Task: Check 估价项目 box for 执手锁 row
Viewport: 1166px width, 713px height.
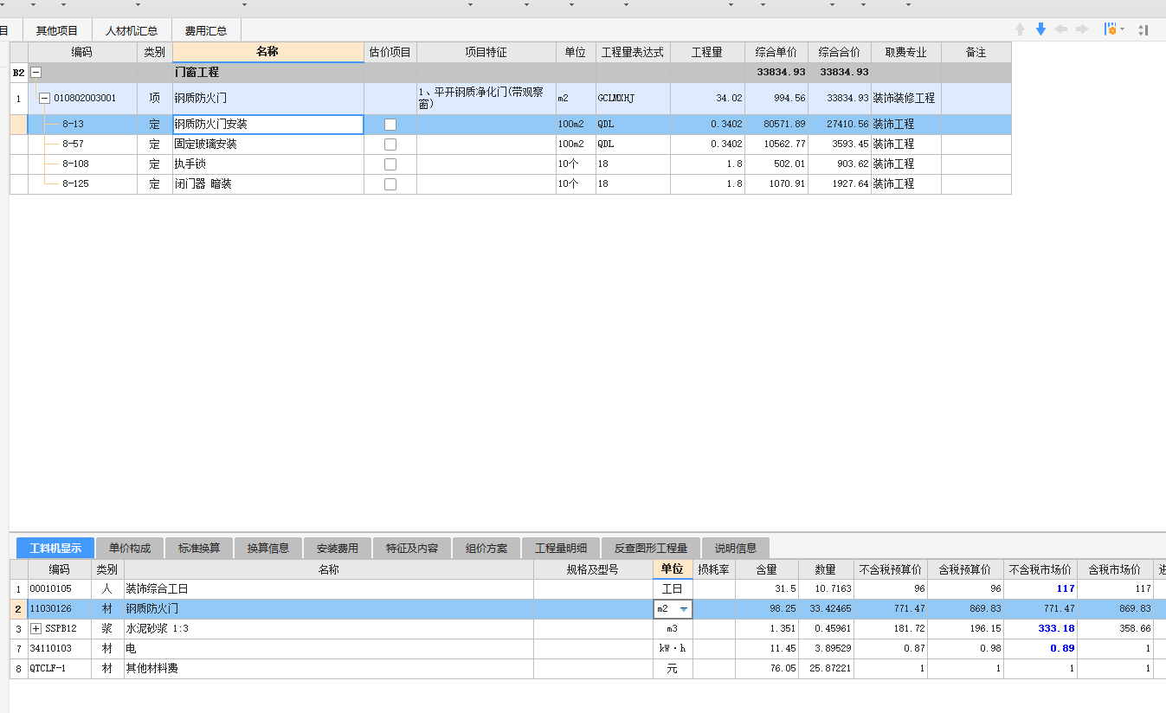Action: (390, 164)
